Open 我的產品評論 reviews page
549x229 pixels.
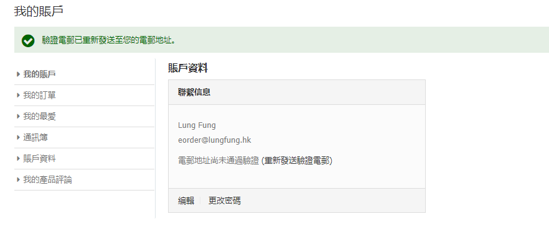tap(47, 180)
